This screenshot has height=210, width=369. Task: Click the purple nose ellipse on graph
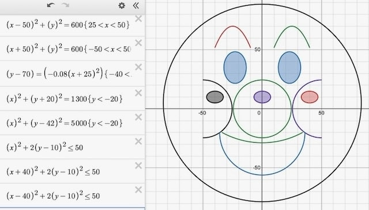point(262,97)
